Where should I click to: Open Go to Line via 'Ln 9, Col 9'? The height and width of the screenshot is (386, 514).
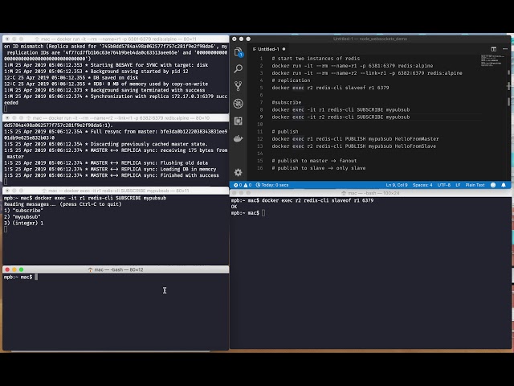pyautogui.click(x=397, y=185)
